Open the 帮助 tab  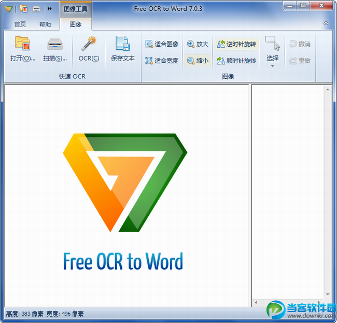[45, 24]
